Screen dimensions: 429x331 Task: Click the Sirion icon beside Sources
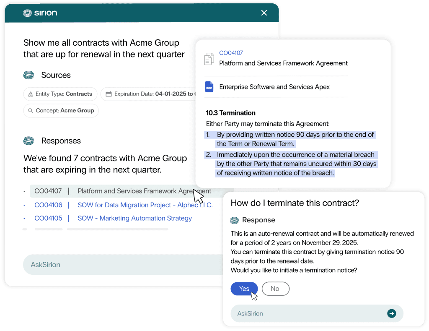coord(29,75)
